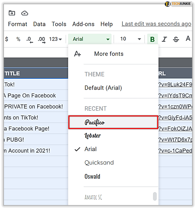Toggle strikethrough formatting
The width and height of the screenshot is (196, 209).
(176, 39)
